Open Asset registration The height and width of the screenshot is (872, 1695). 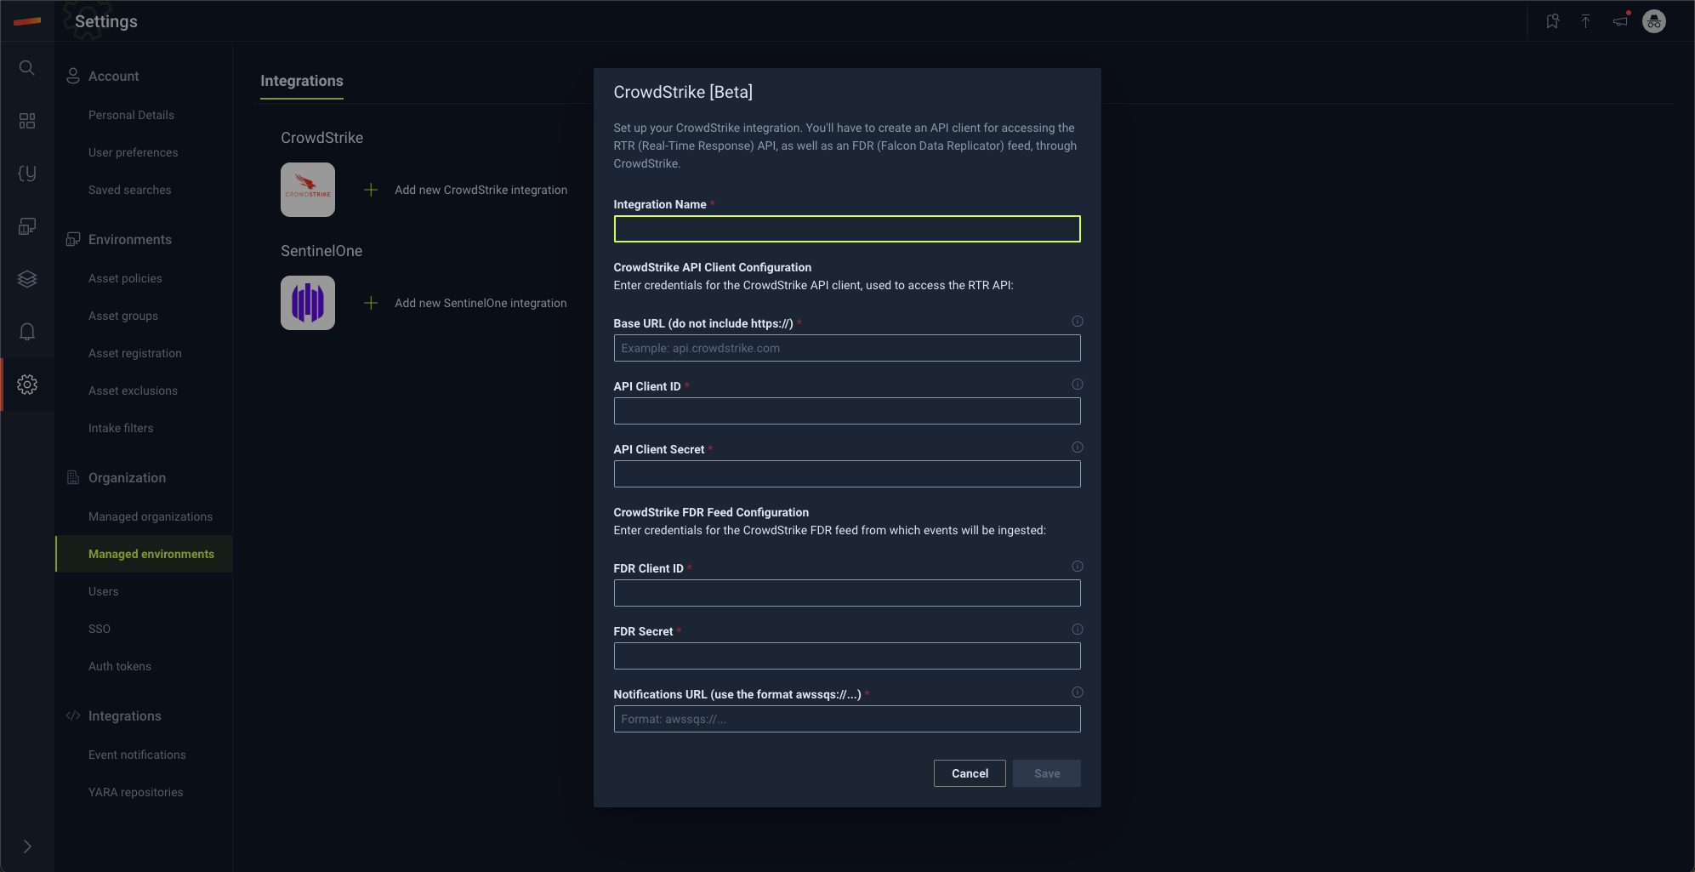(x=135, y=353)
